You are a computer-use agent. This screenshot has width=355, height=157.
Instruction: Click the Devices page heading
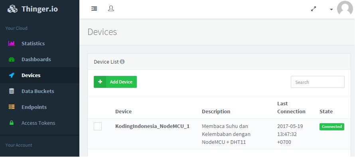coord(102,32)
